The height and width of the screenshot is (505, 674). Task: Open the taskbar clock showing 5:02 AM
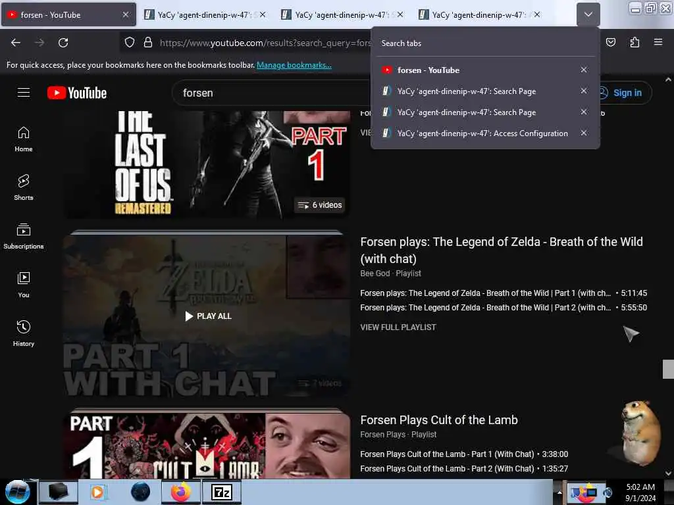(640, 492)
